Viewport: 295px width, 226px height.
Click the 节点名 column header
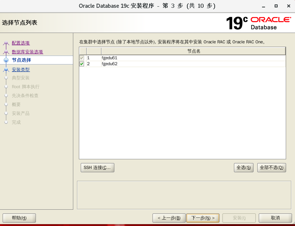194,51
